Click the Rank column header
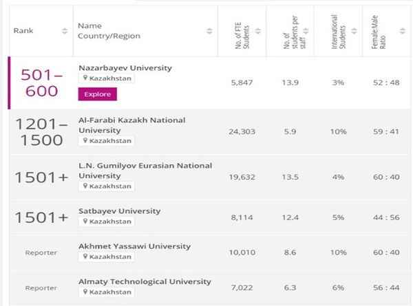Screen dimensions: 413x306 click(23, 31)
